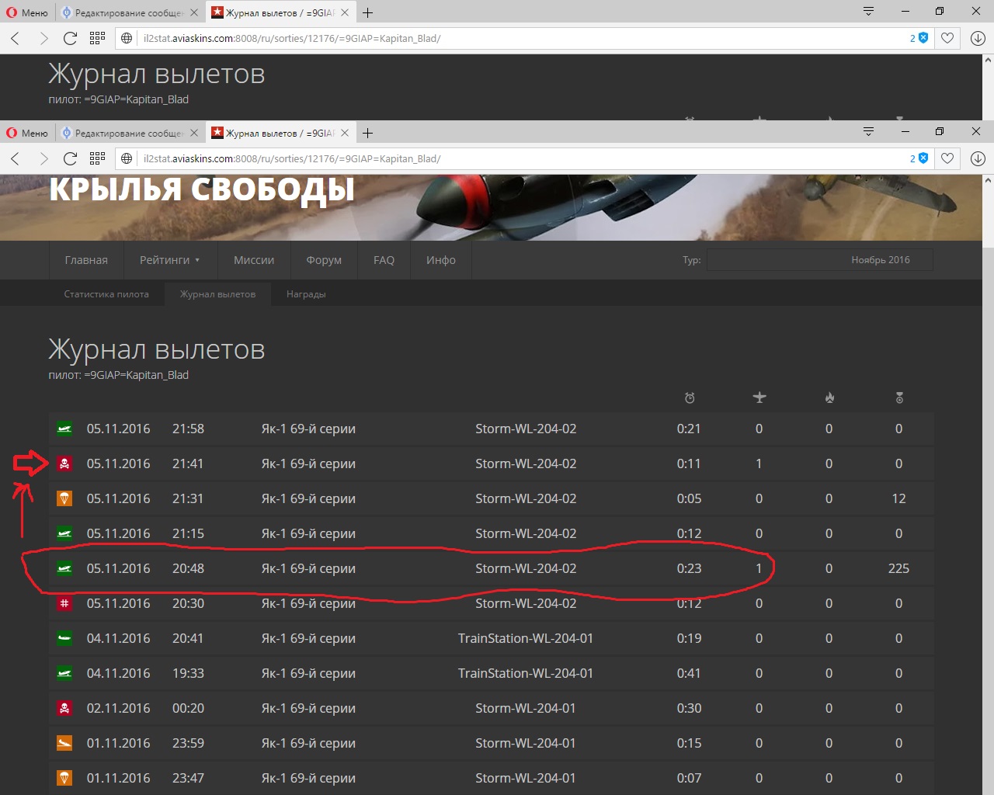994x795 pixels.
Task: Click the red hash icon for 20:30 sortie
Action: [x=64, y=603]
